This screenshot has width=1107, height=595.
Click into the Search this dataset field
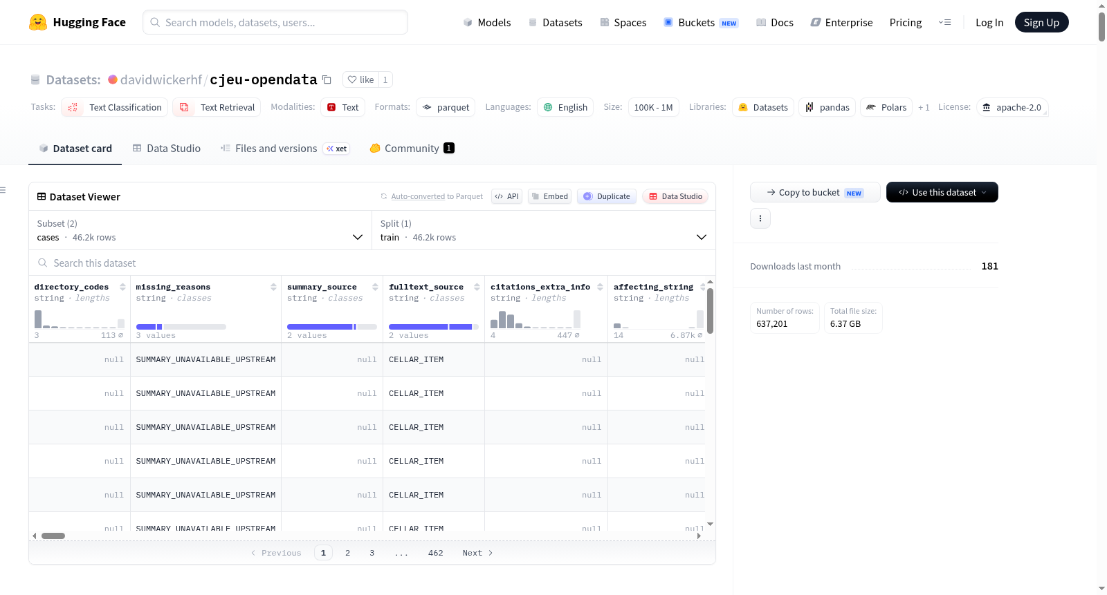(x=372, y=263)
